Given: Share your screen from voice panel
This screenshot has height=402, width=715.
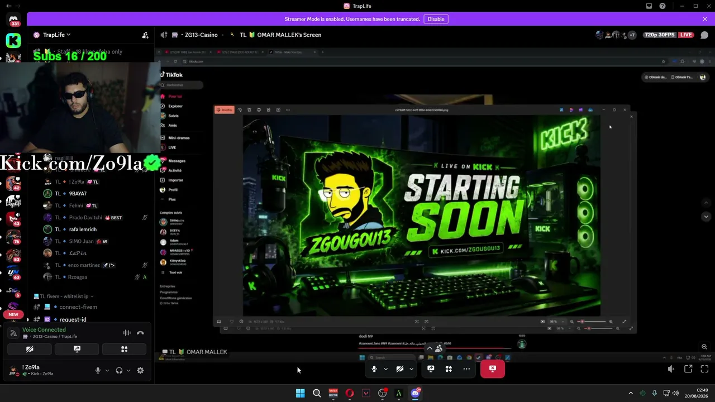Looking at the screenshot, I should 77,349.
